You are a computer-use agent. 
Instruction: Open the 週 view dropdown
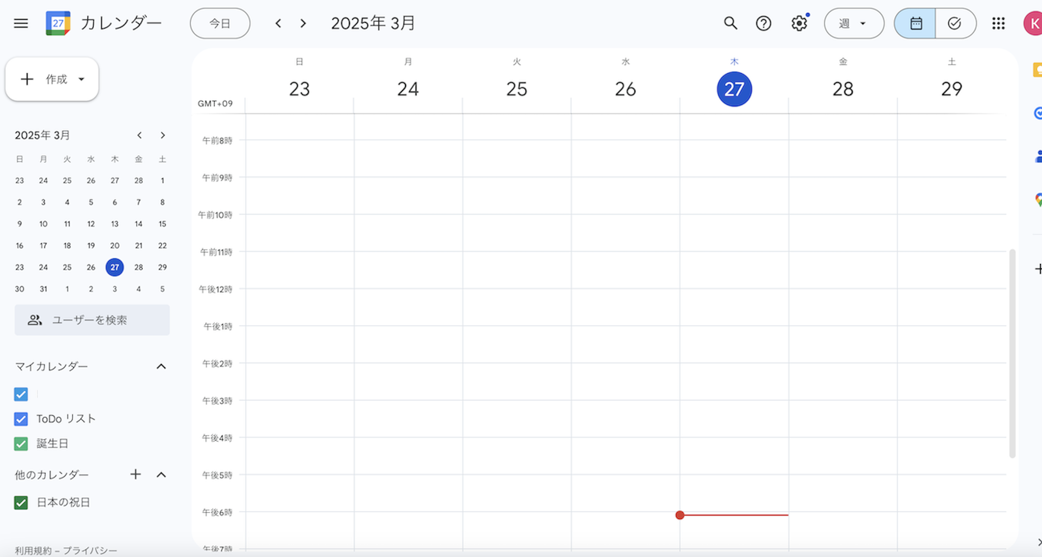coord(854,23)
